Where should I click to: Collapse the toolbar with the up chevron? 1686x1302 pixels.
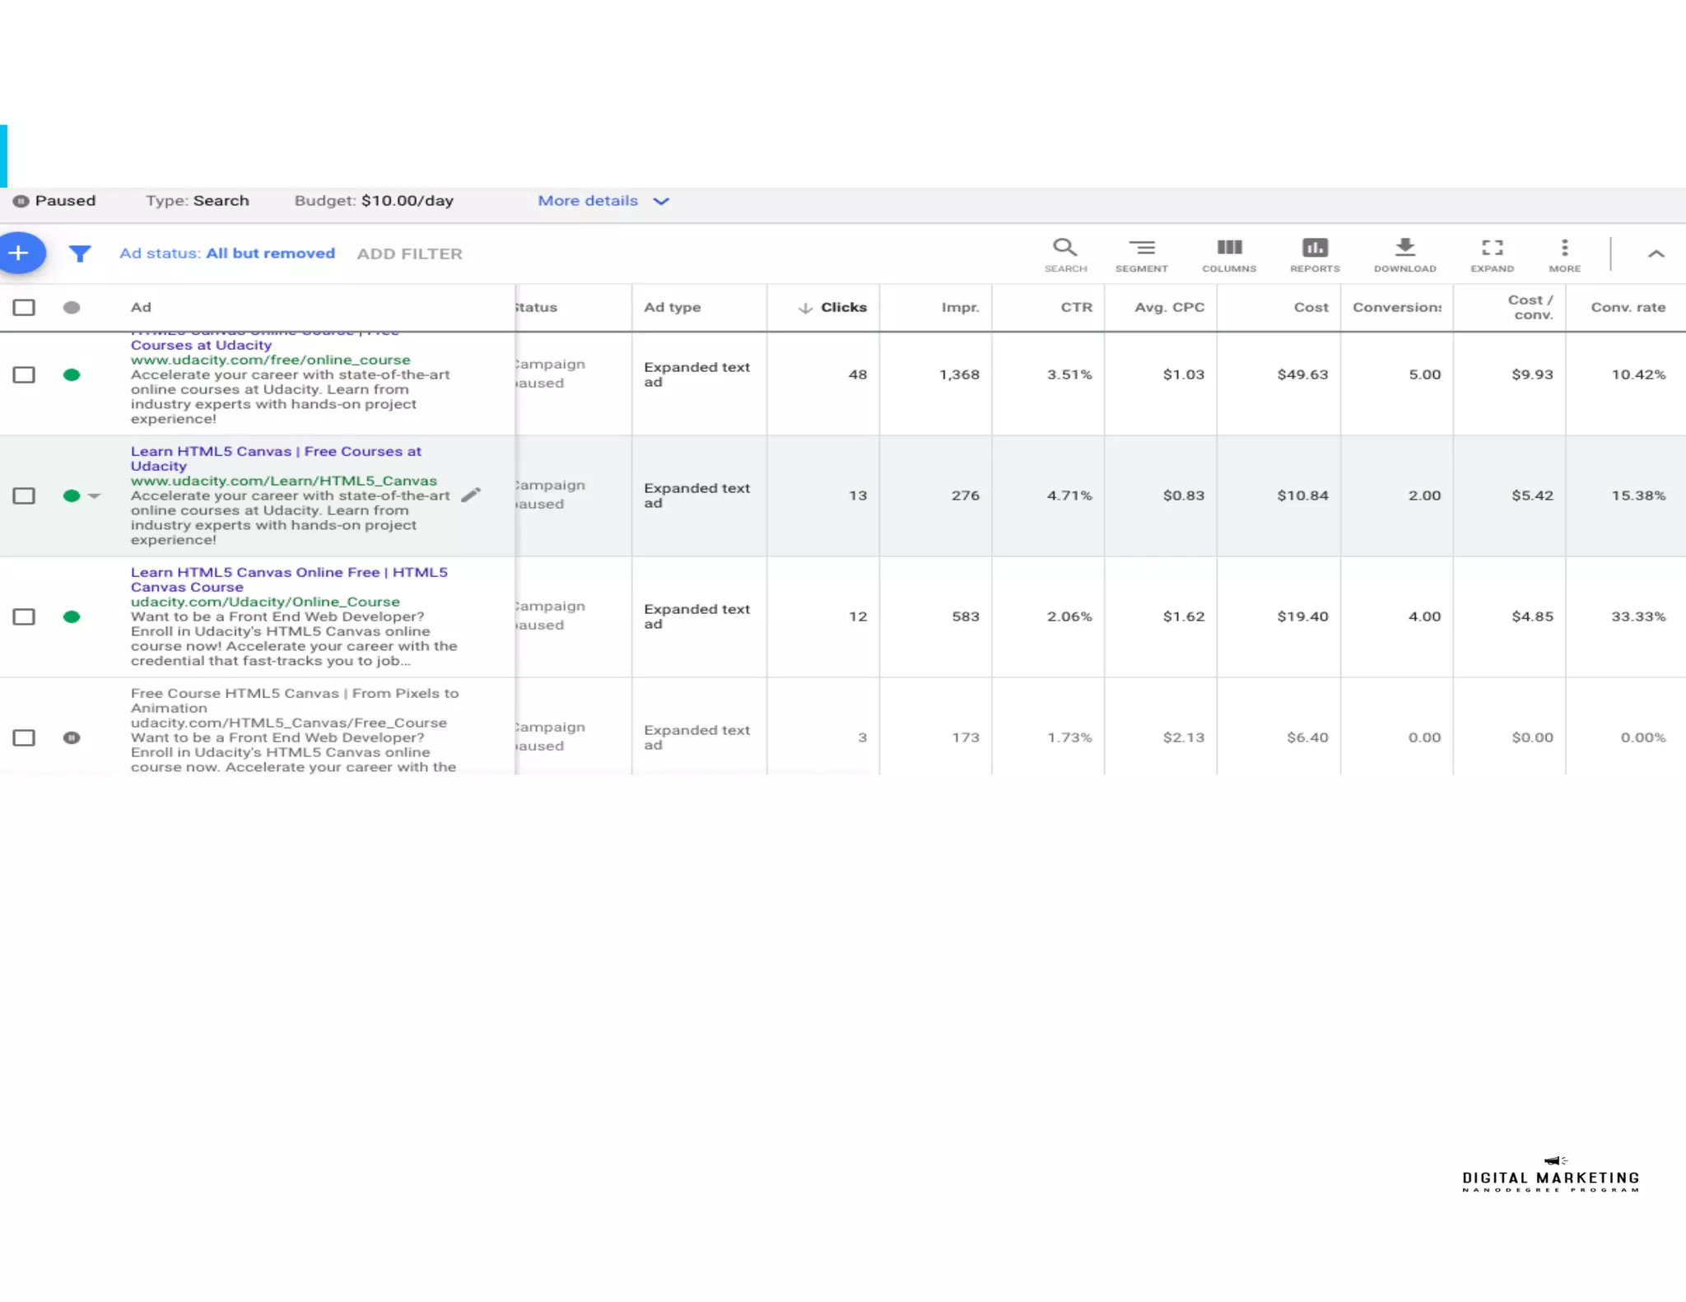point(1656,253)
